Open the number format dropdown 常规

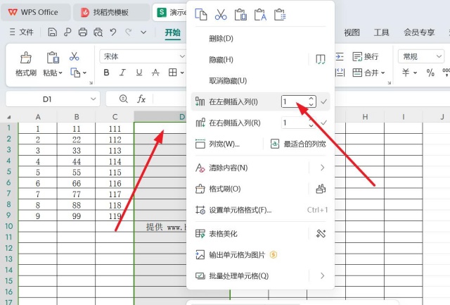click(439, 56)
